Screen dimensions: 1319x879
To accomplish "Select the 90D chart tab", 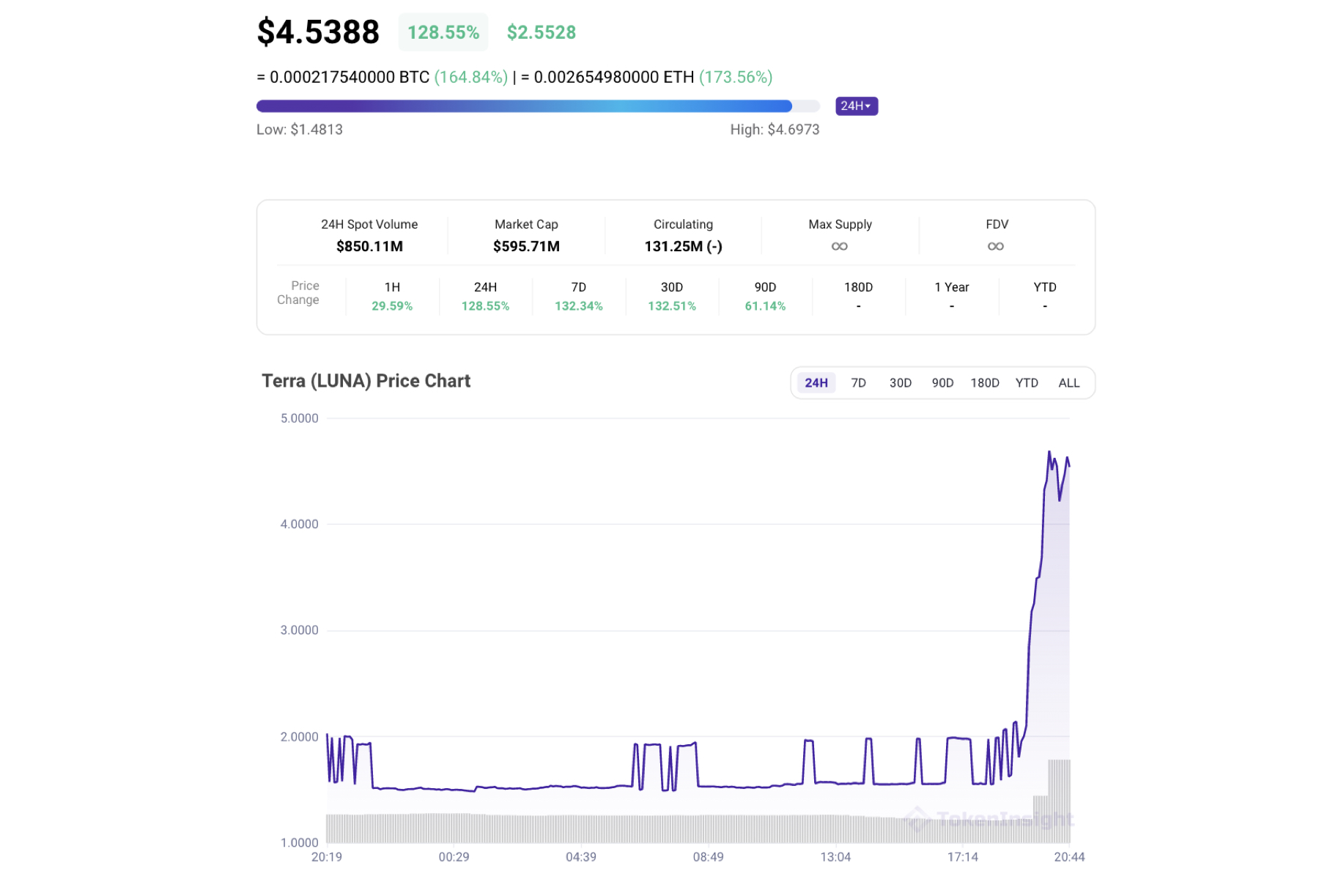I will (x=942, y=382).
